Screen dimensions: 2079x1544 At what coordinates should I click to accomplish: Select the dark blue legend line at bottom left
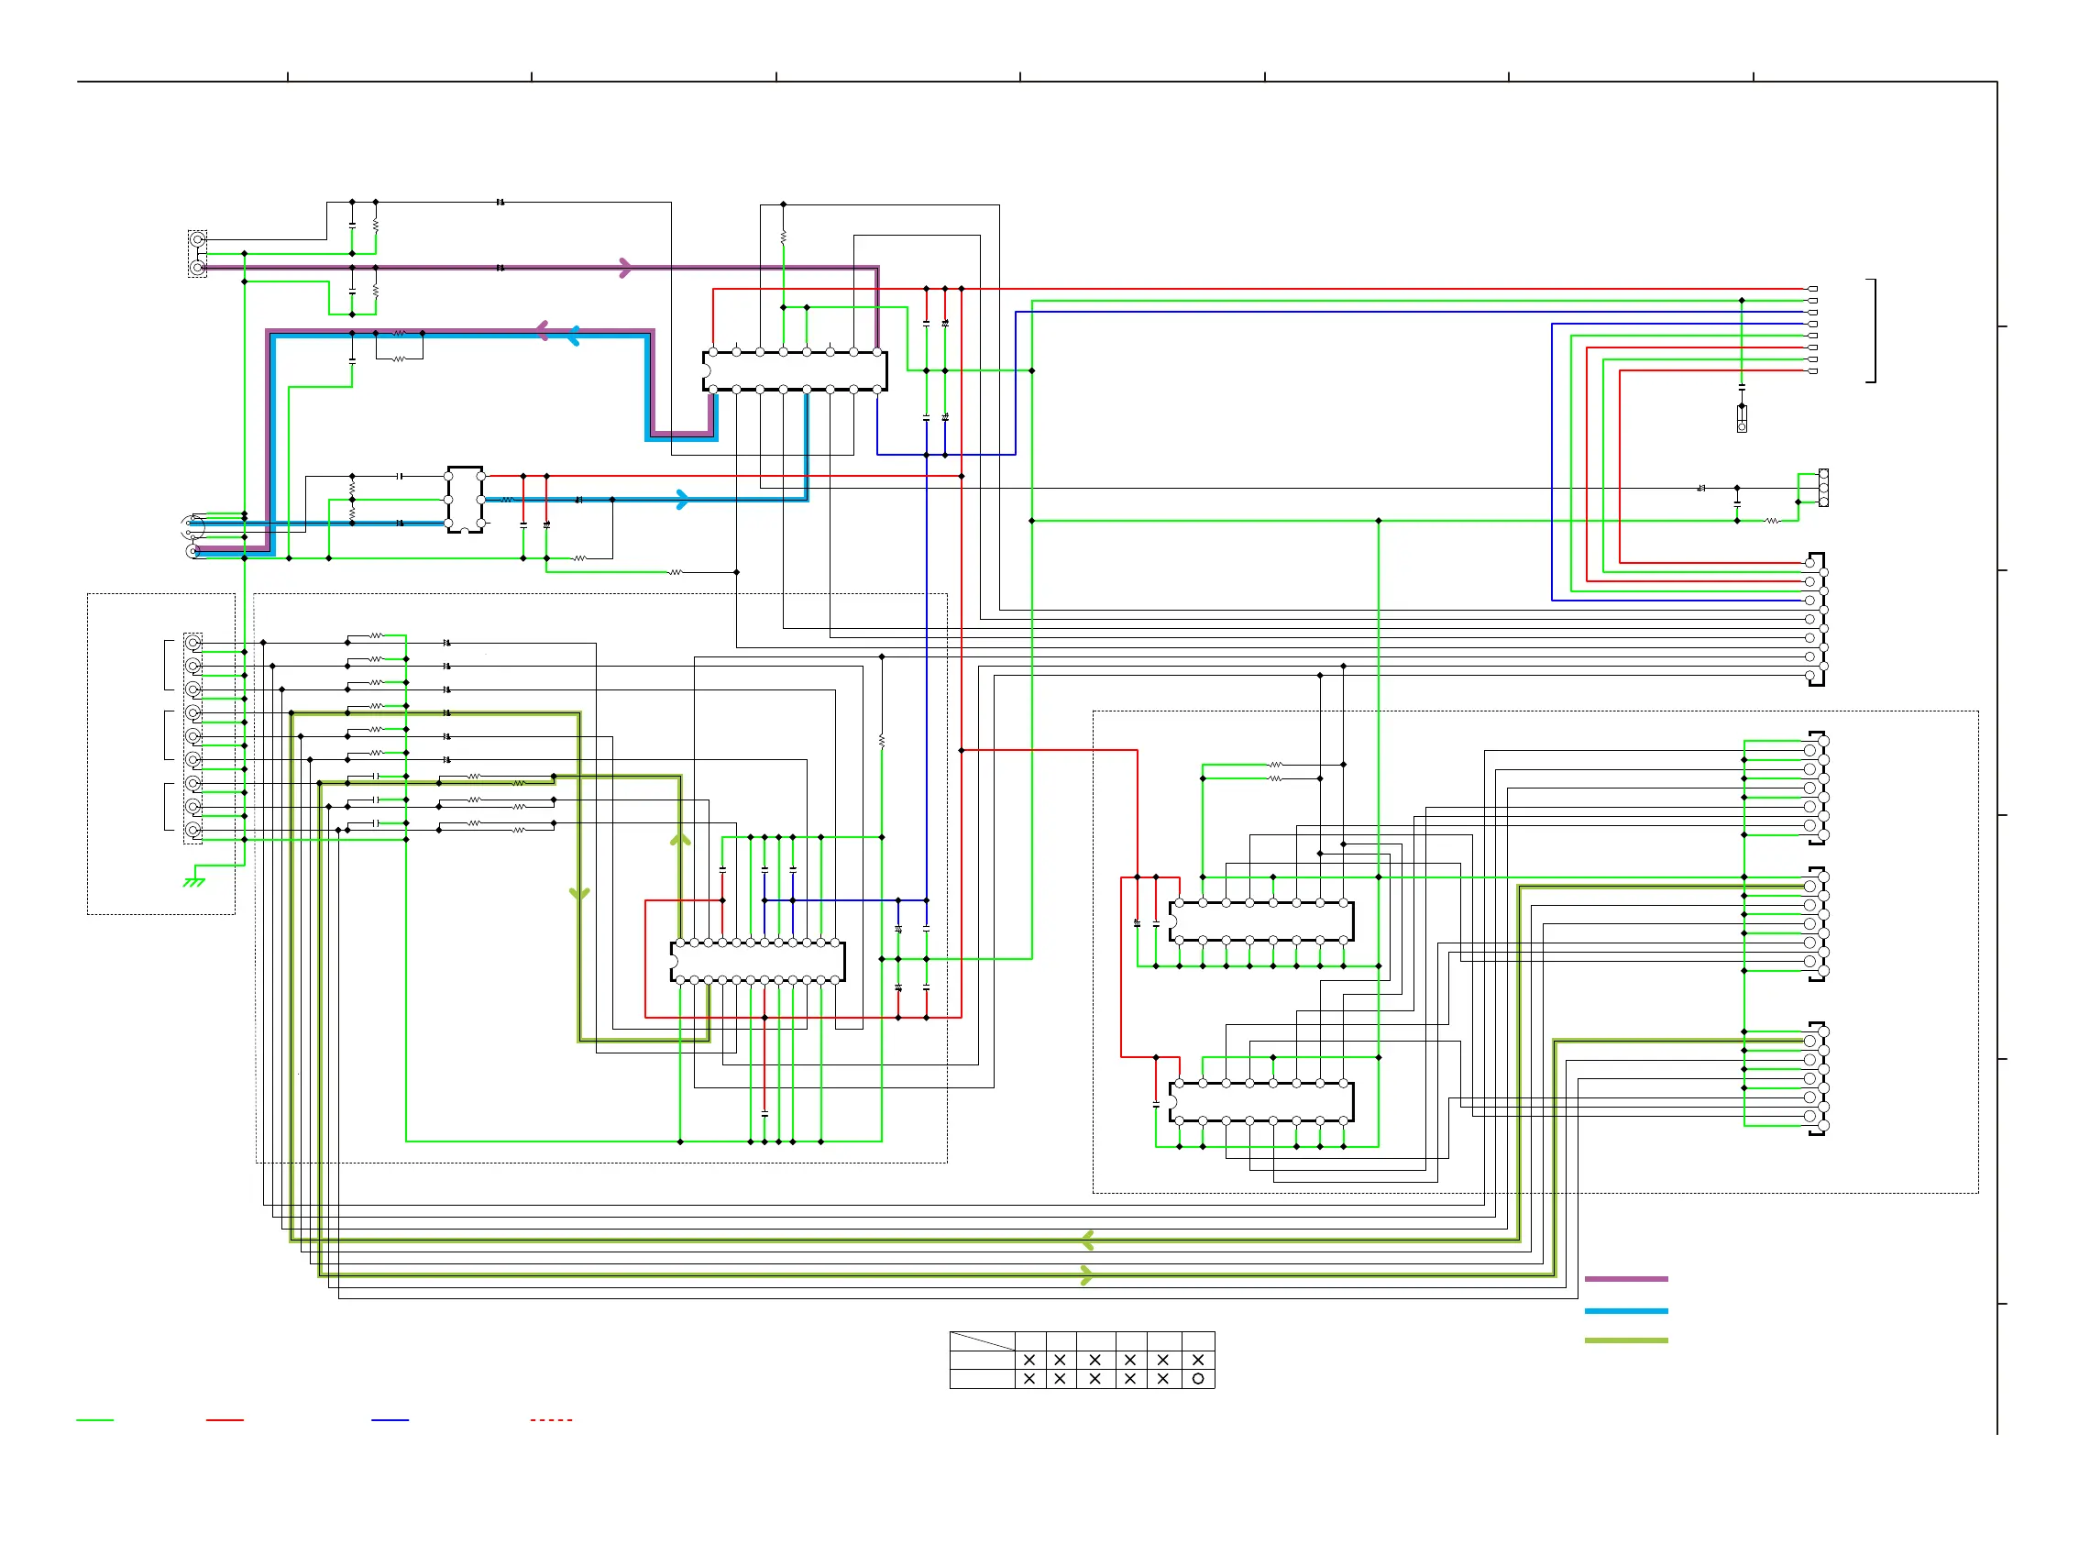point(390,1419)
